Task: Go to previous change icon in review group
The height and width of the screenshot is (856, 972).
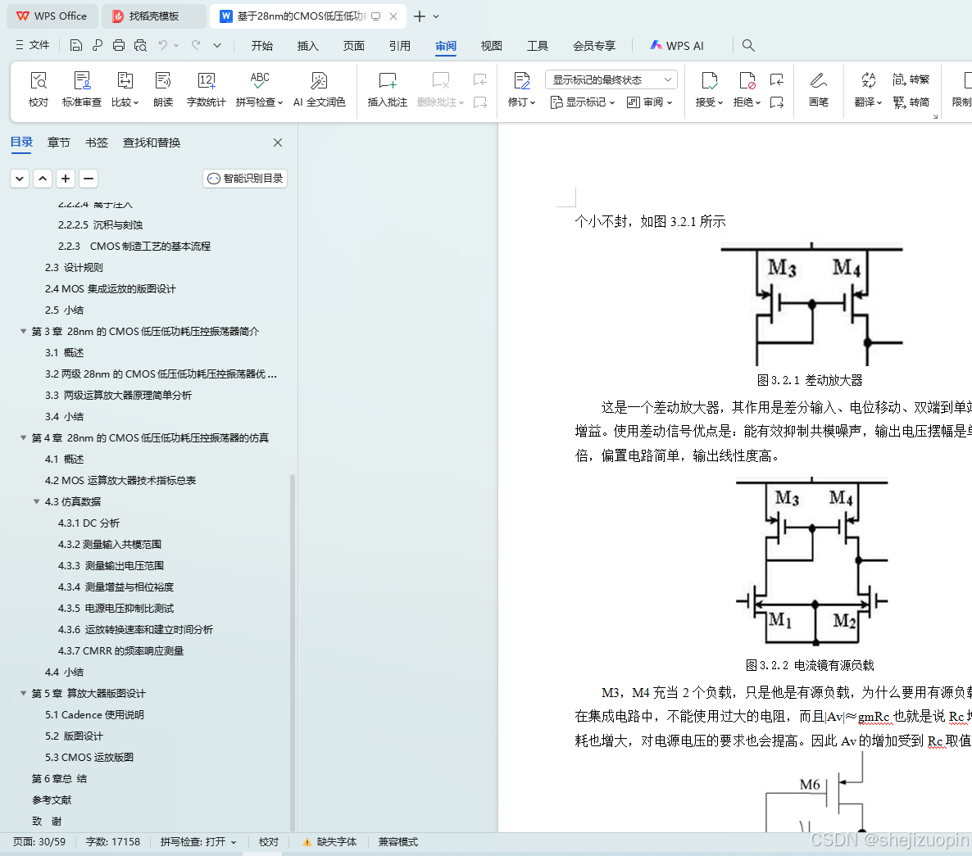Action: click(777, 79)
